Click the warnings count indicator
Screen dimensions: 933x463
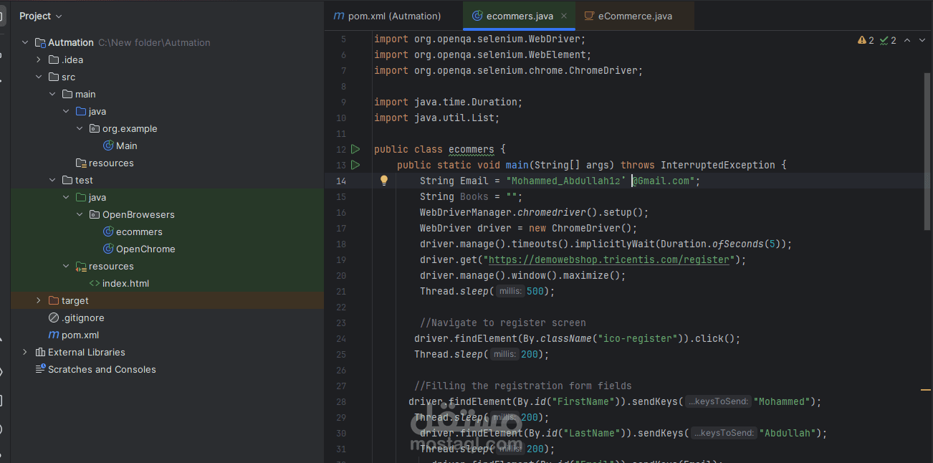(x=866, y=40)
